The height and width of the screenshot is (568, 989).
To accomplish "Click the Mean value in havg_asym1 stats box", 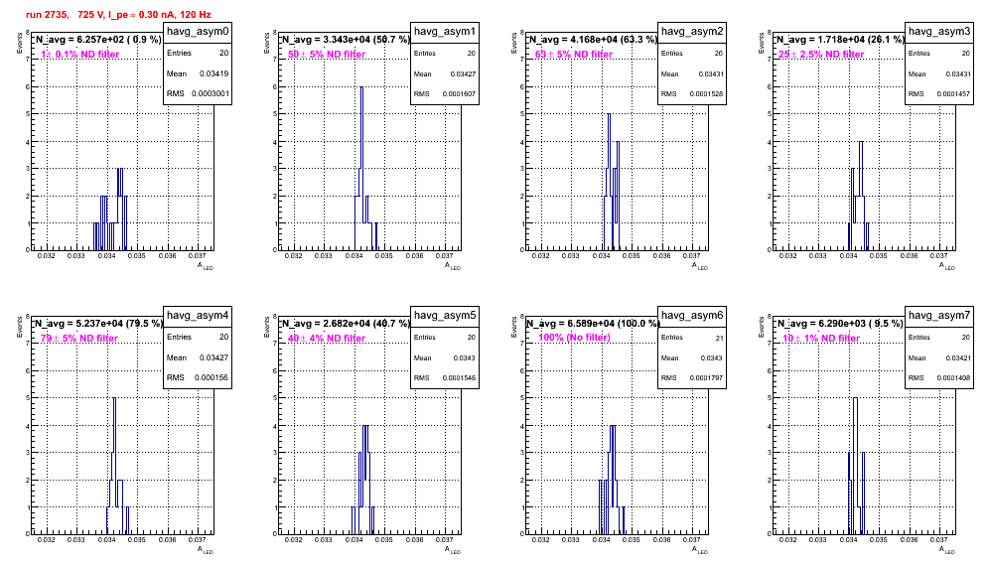I will (x=463, y=73).
